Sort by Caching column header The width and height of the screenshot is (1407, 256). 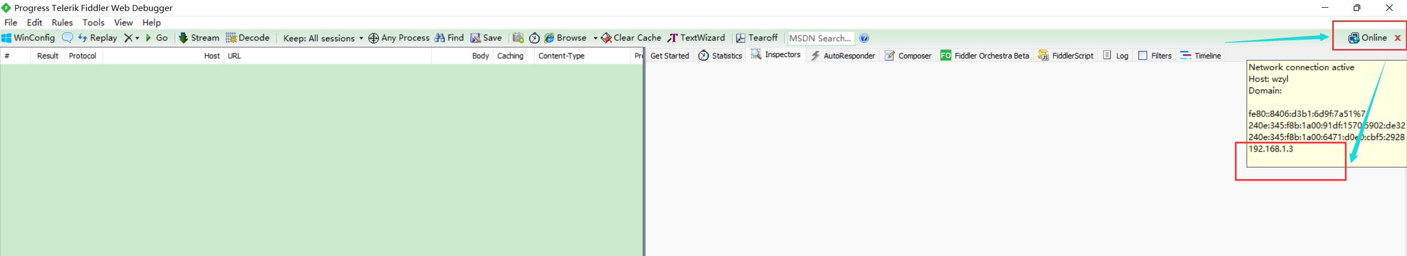click(514, 55)
